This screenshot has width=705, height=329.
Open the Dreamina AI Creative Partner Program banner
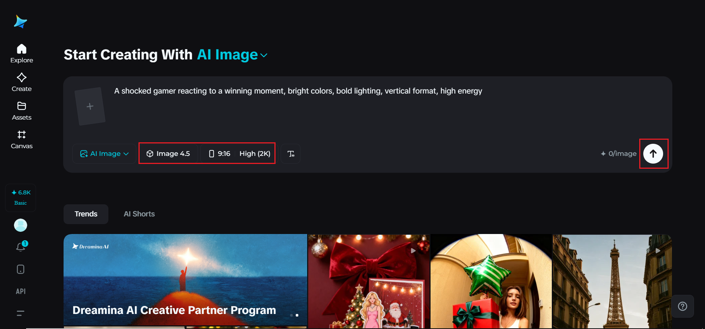pyautogui.click(x=185, y=280)
